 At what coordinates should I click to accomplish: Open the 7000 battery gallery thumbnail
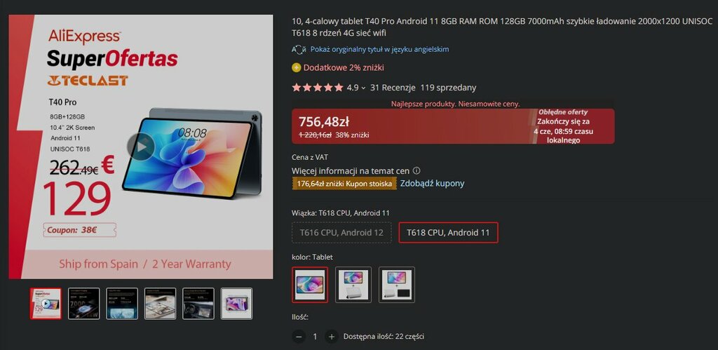84,303
